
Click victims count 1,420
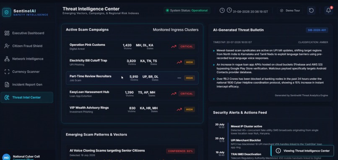click(x=127, y=45)
